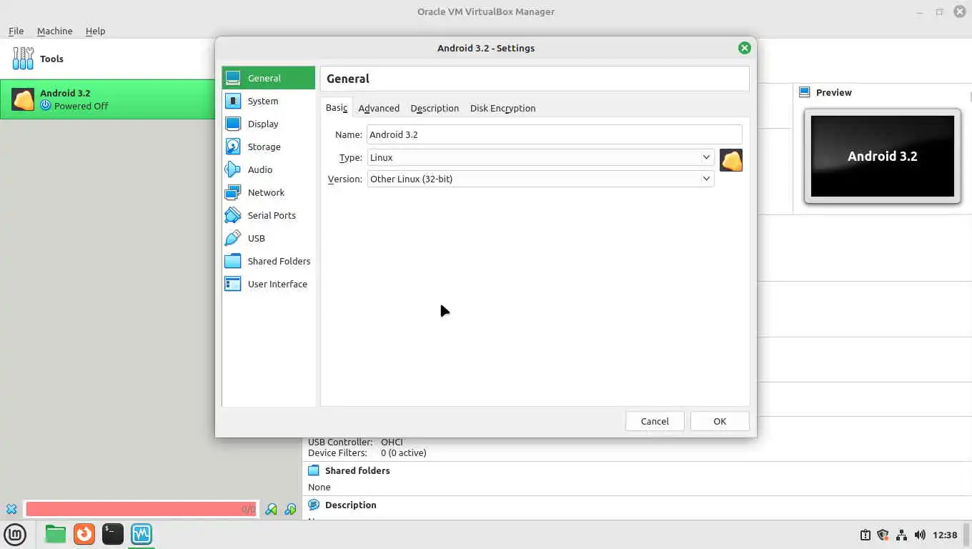Click the Description header in details pane

pos(350,505)
